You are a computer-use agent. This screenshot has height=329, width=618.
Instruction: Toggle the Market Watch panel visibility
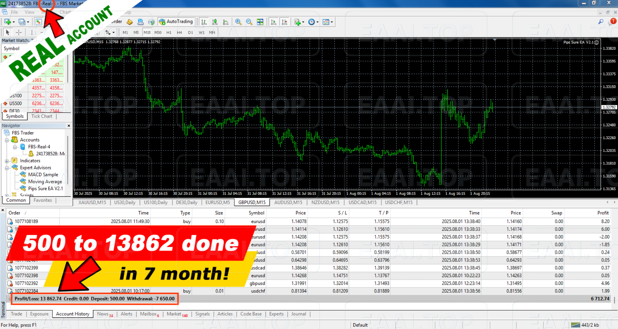point(39,22)
